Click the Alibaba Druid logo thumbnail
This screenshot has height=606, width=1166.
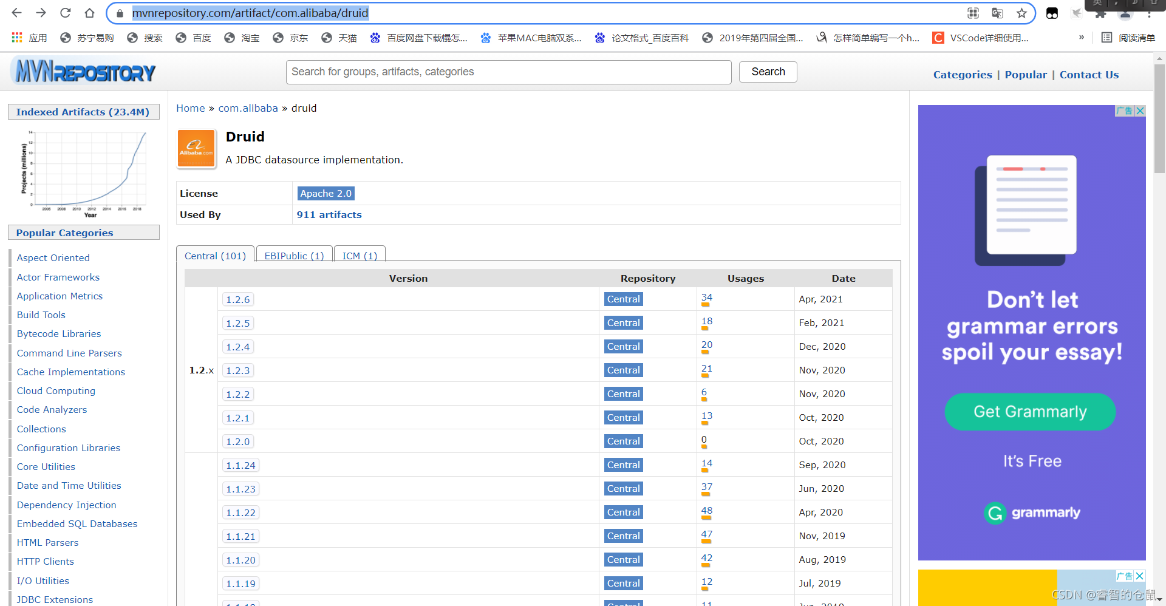[x=196, y=148]
